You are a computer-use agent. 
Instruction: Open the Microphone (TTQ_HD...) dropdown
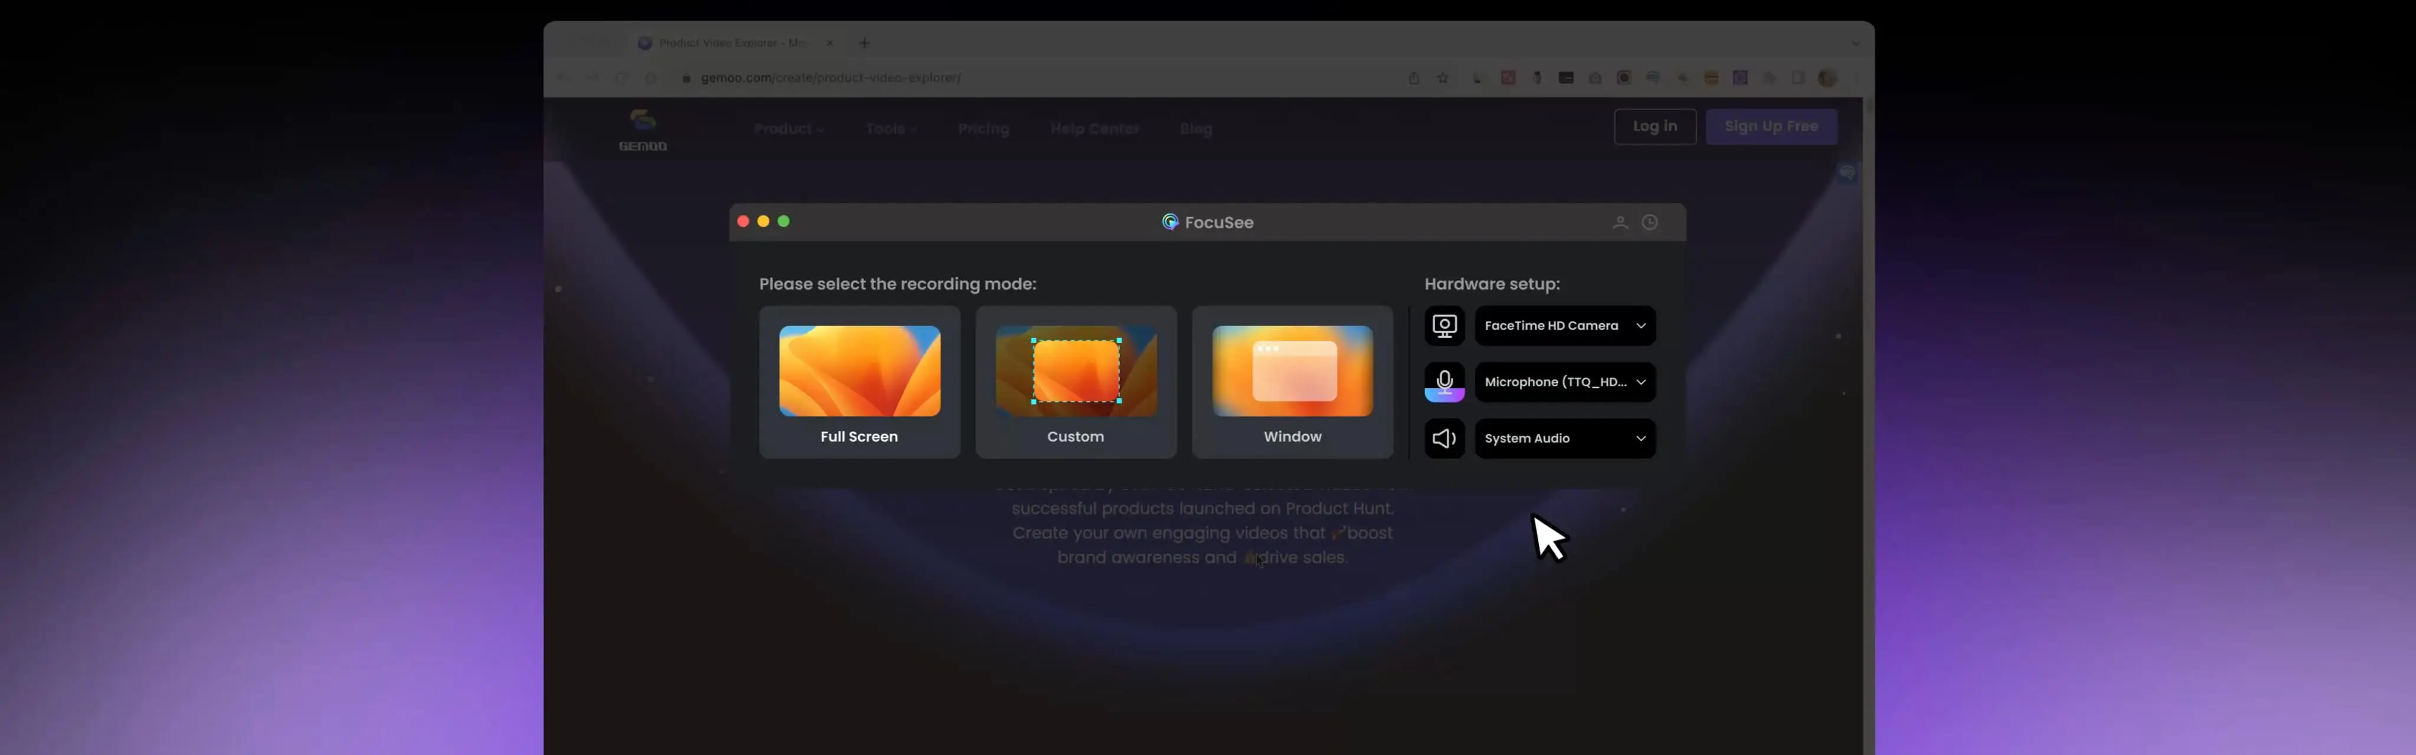[1565, 382]
